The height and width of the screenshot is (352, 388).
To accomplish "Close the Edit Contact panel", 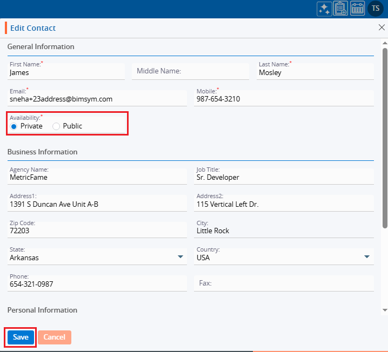I will (382, 28).
